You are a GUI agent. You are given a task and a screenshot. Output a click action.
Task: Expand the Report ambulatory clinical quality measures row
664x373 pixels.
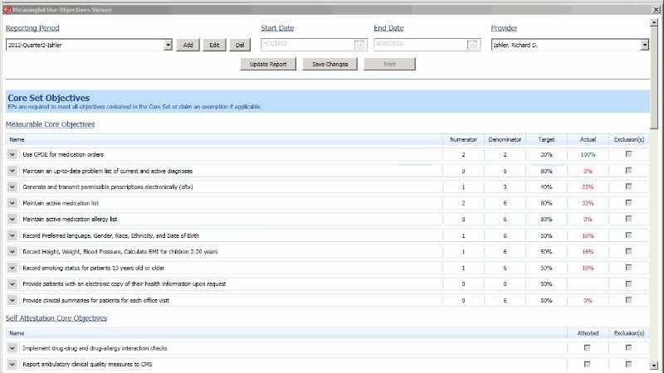point(12,364)
